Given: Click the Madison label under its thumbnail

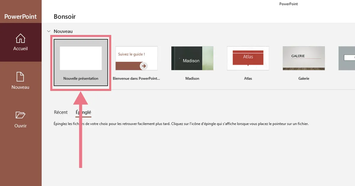Looking at the screenshot, I should (192, 78).
